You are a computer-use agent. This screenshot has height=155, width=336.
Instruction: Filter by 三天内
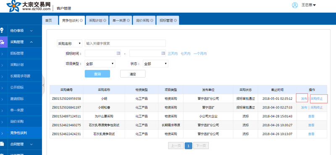pyautogui.click(x=173, y=54)
